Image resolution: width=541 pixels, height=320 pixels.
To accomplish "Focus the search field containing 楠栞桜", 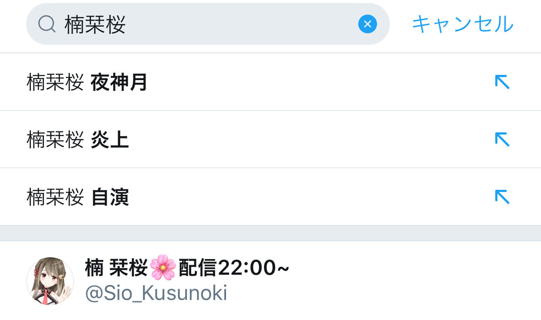I will (208, 24).
